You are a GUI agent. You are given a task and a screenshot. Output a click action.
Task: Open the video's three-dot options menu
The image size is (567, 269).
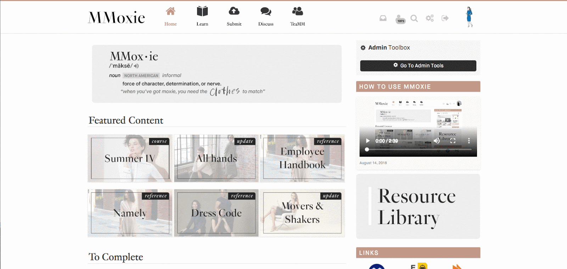click(469, 141)
